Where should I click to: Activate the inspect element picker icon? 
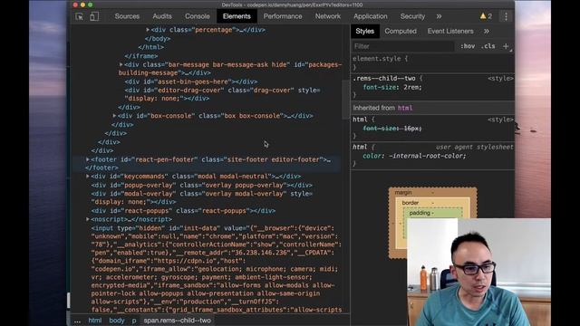79,16
